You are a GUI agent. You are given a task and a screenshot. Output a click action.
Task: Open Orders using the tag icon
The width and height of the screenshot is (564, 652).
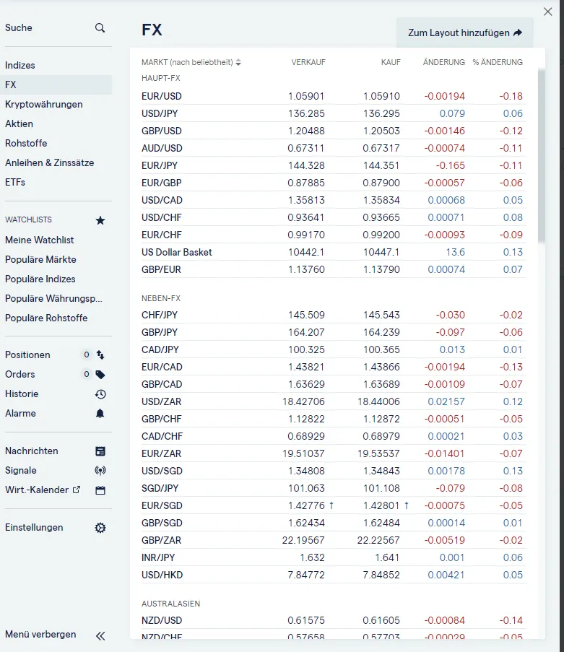pyautogui.click(x=101, y=375)
